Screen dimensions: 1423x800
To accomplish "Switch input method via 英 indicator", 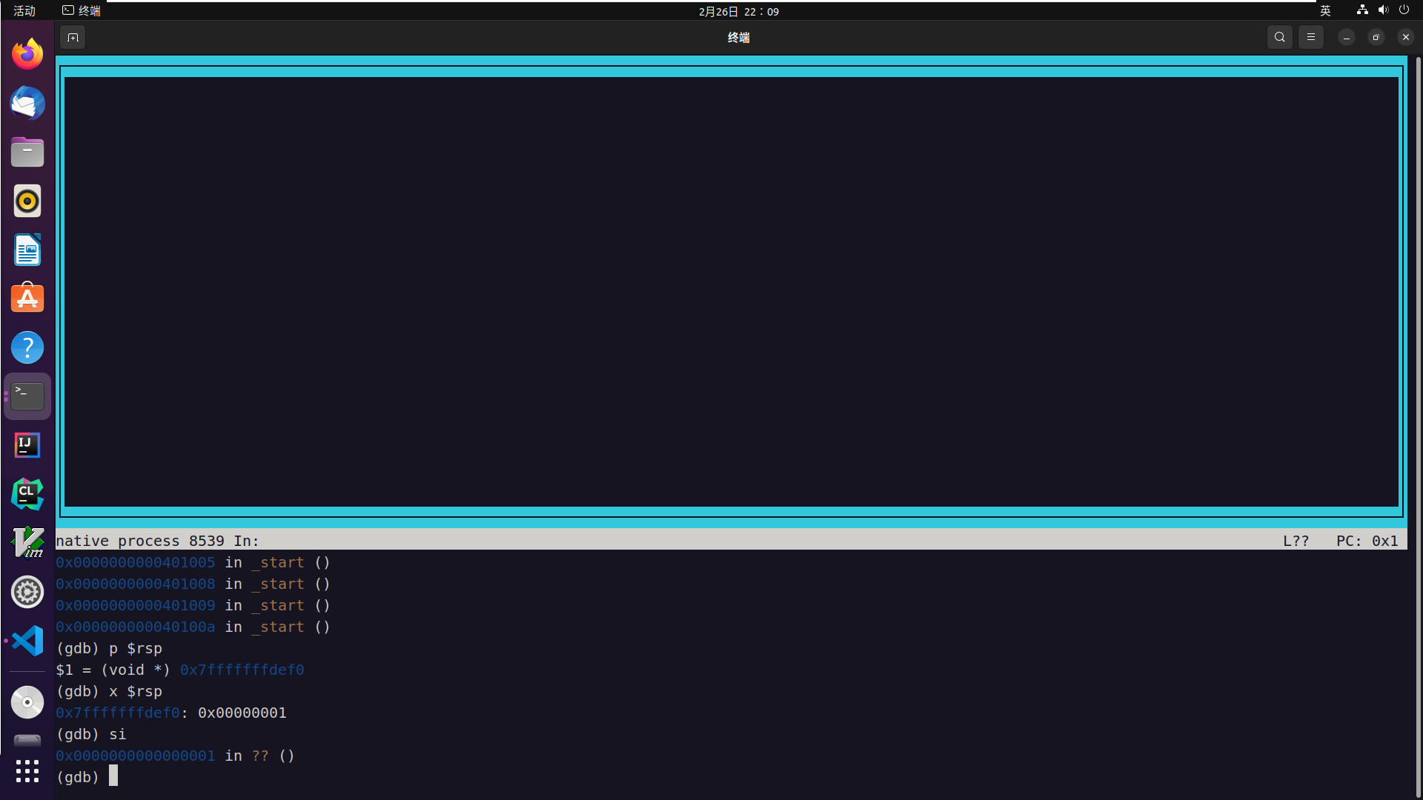I will pos(1325,11).
